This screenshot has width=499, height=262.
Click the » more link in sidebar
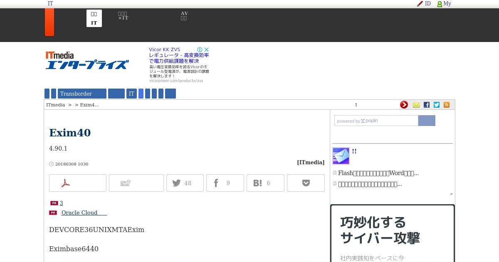tap(451, 194)
